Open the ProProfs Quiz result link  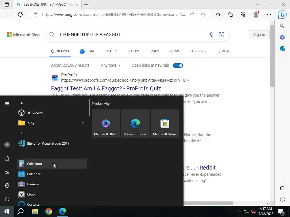click(106, 88)
